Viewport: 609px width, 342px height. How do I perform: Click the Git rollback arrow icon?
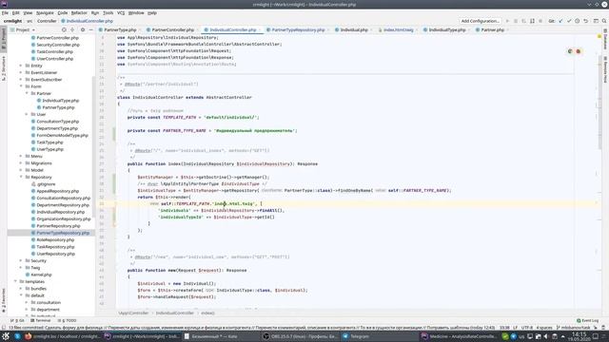pos(586,21)
